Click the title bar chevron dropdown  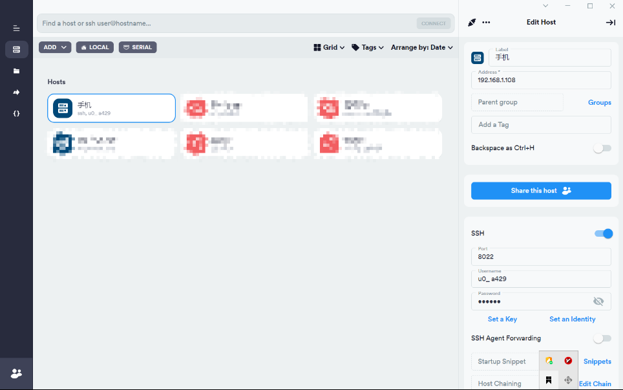pyautogui.click(x=545, y=6)
